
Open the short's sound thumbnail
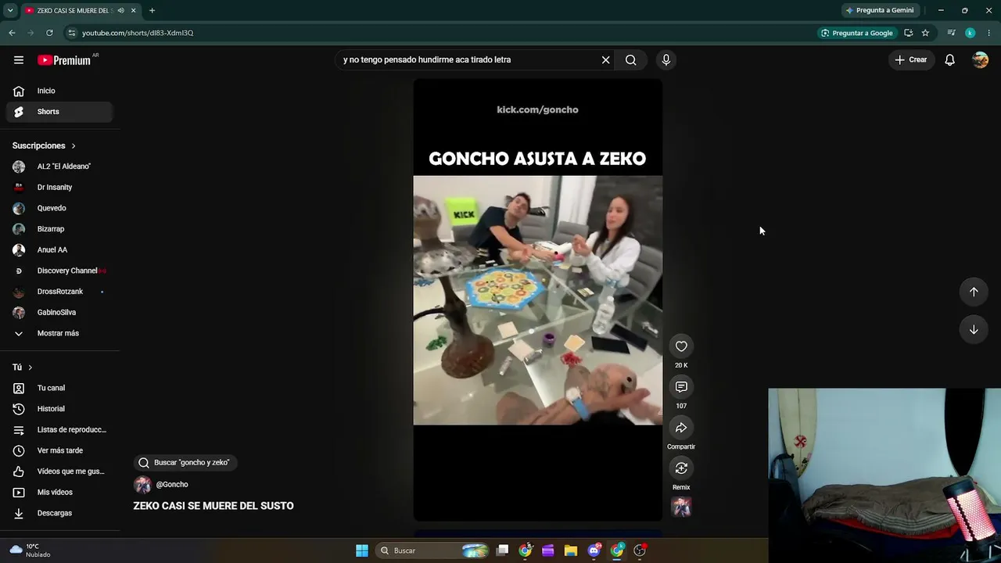(x=681, y=507)
